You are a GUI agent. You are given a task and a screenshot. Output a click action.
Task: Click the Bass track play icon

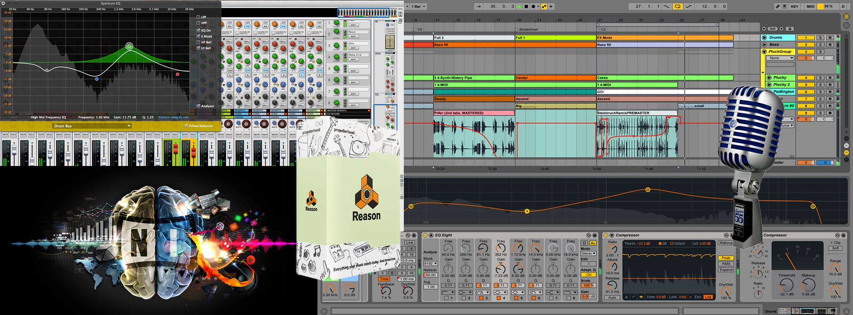[x=764, y=44]
